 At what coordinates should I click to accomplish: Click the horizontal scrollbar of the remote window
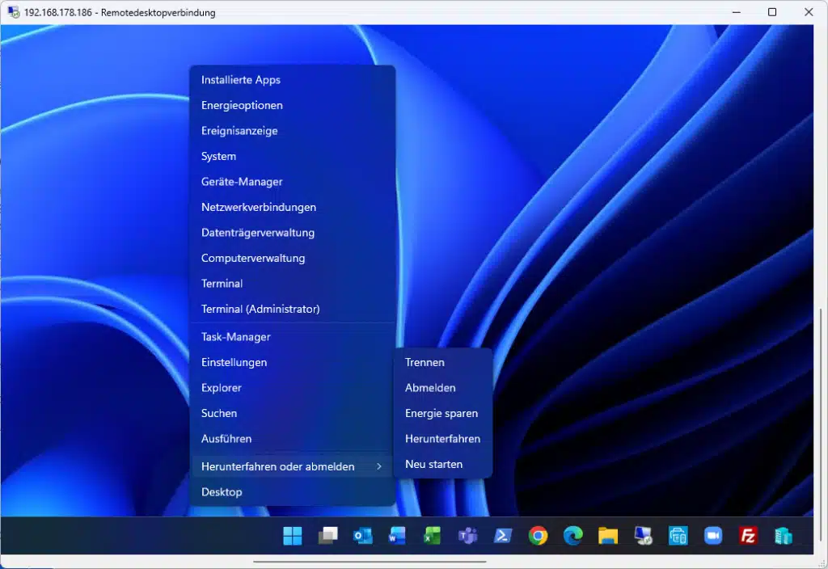click(370, 562)
